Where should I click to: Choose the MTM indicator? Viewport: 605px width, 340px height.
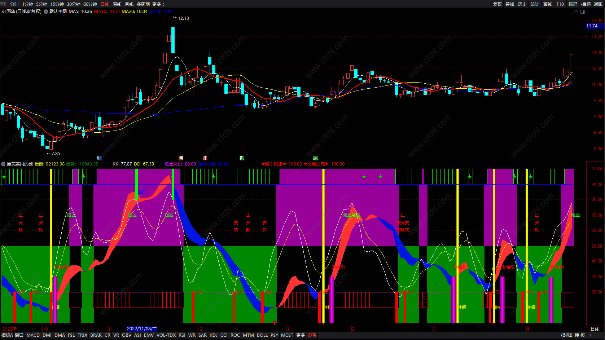tap(248, 335)
